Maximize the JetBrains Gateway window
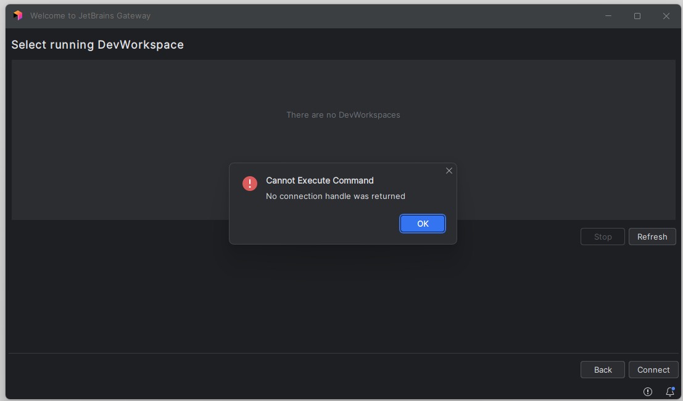The image size is (683, 401). [637, 16]
